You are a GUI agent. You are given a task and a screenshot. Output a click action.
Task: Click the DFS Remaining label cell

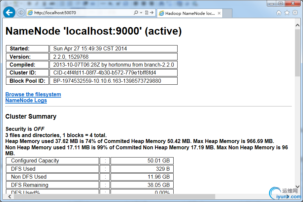click(x=52, y=185)
